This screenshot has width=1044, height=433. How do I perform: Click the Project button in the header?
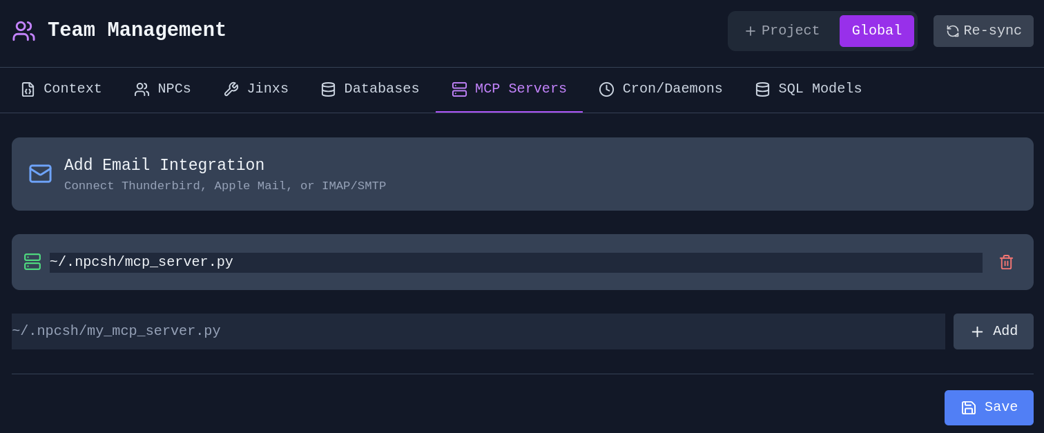(781, 30)
